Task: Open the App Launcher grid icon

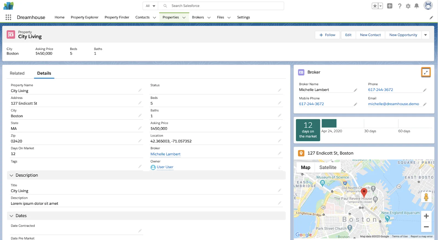Action: coord(8,17)
